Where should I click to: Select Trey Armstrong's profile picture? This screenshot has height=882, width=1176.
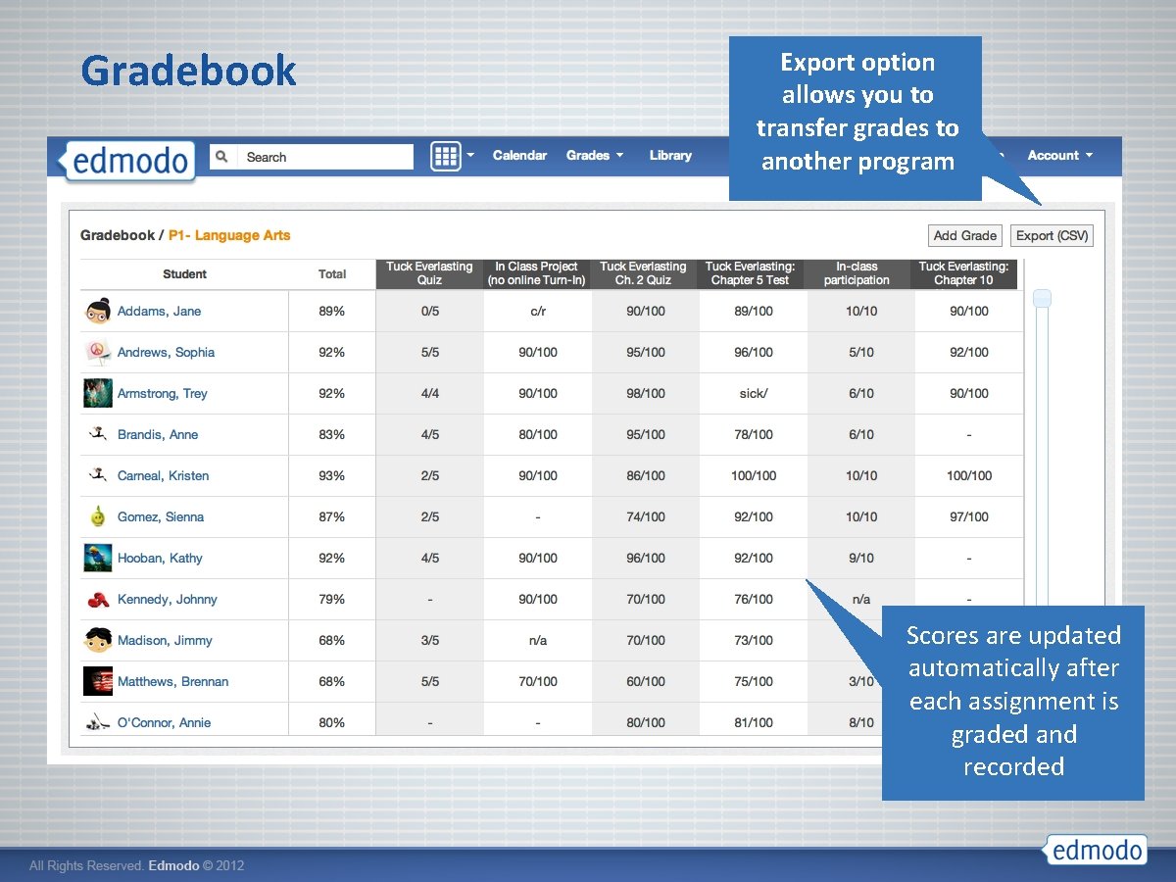pyautogui.click(x=98, y=393)
